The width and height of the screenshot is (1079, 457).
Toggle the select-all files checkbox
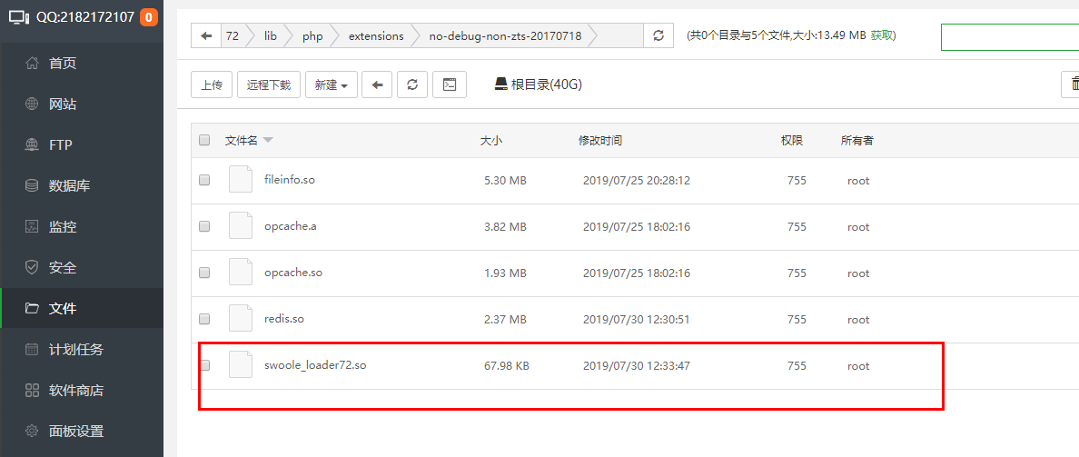click(204, 140)
